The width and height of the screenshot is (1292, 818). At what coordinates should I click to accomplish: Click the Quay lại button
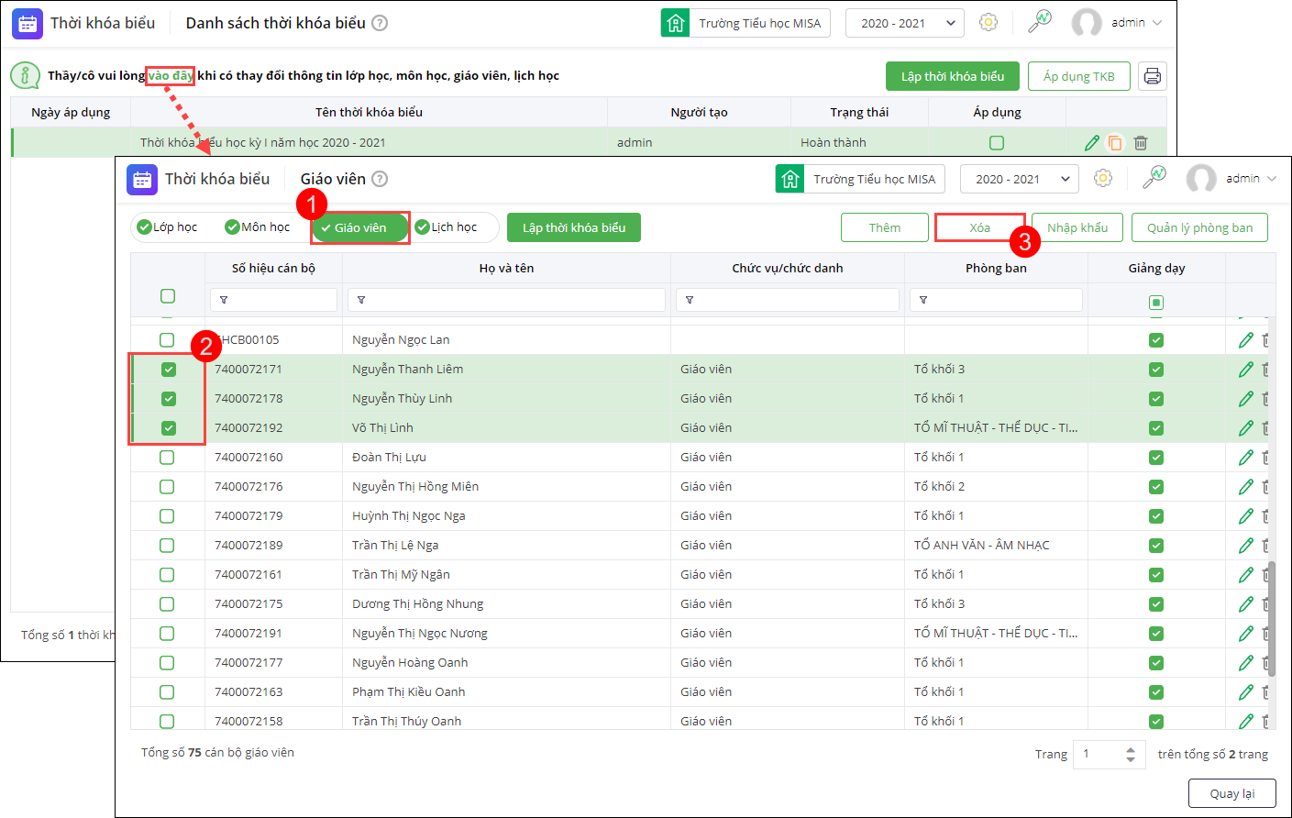tap(1231, 793)
